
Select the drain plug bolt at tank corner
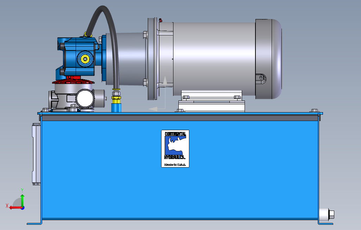coord(331,215)
